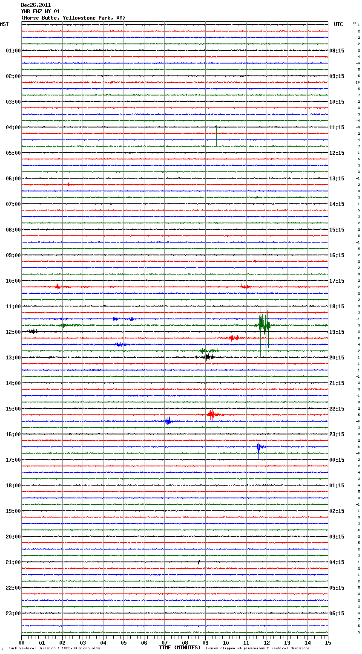Click minute tick label "14" on bottom axis

tap(308, 642)
